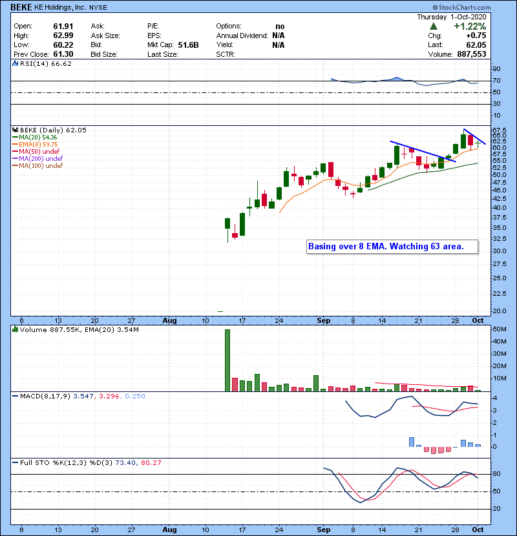This screenshot has height=536, width=517.
Task: Click the MACD histogram value 0.250
Action: coord(135,397)
